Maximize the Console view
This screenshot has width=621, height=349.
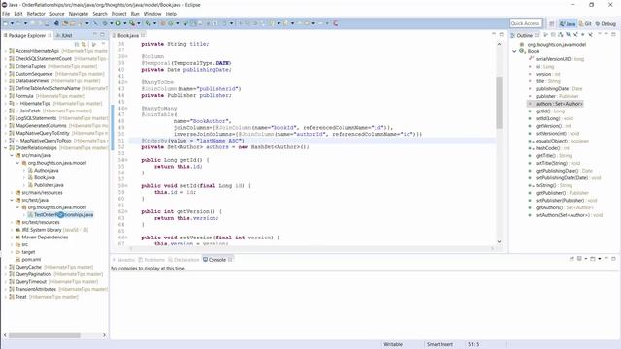click(x=613, y=259)
